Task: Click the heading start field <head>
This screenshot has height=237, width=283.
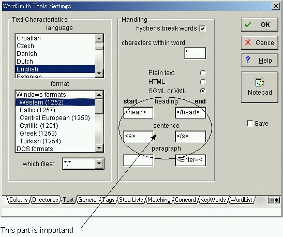Action: pos(139,113)
